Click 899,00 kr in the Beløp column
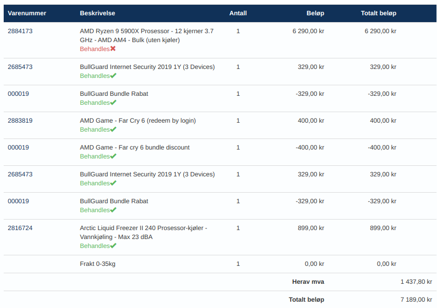The width and height of the screenshot is (437, 308). [311, 228]
